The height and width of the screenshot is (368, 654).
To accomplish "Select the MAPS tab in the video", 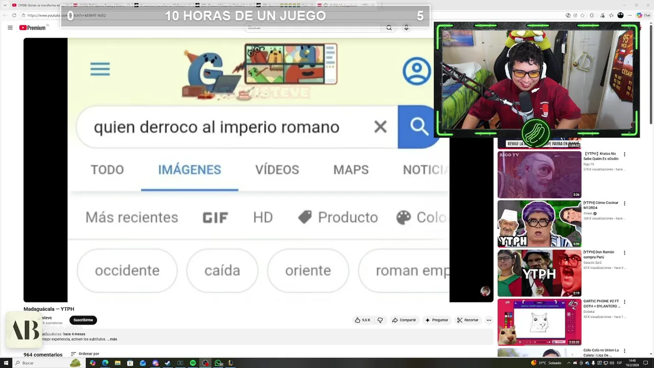I will (x=351, y=170).
